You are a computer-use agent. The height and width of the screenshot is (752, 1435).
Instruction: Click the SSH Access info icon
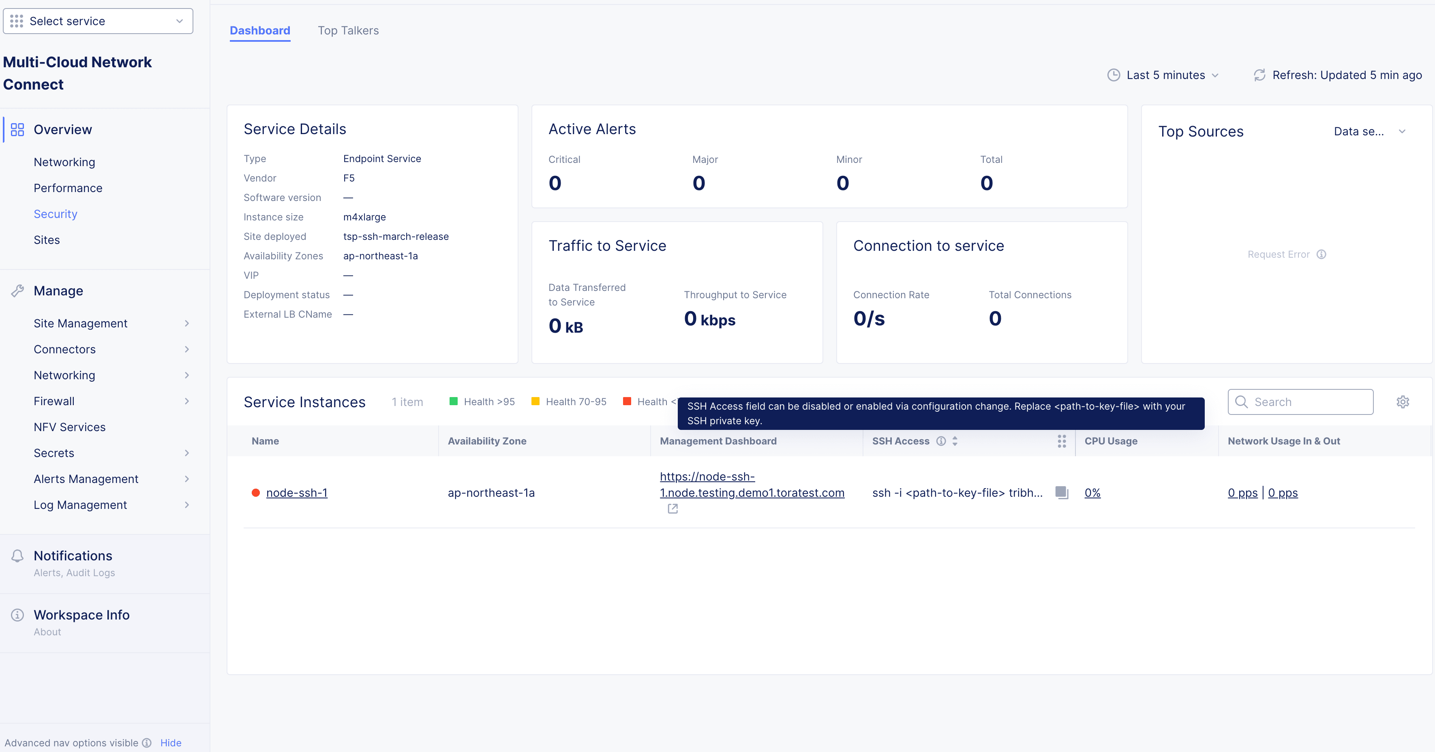(941, 441)
